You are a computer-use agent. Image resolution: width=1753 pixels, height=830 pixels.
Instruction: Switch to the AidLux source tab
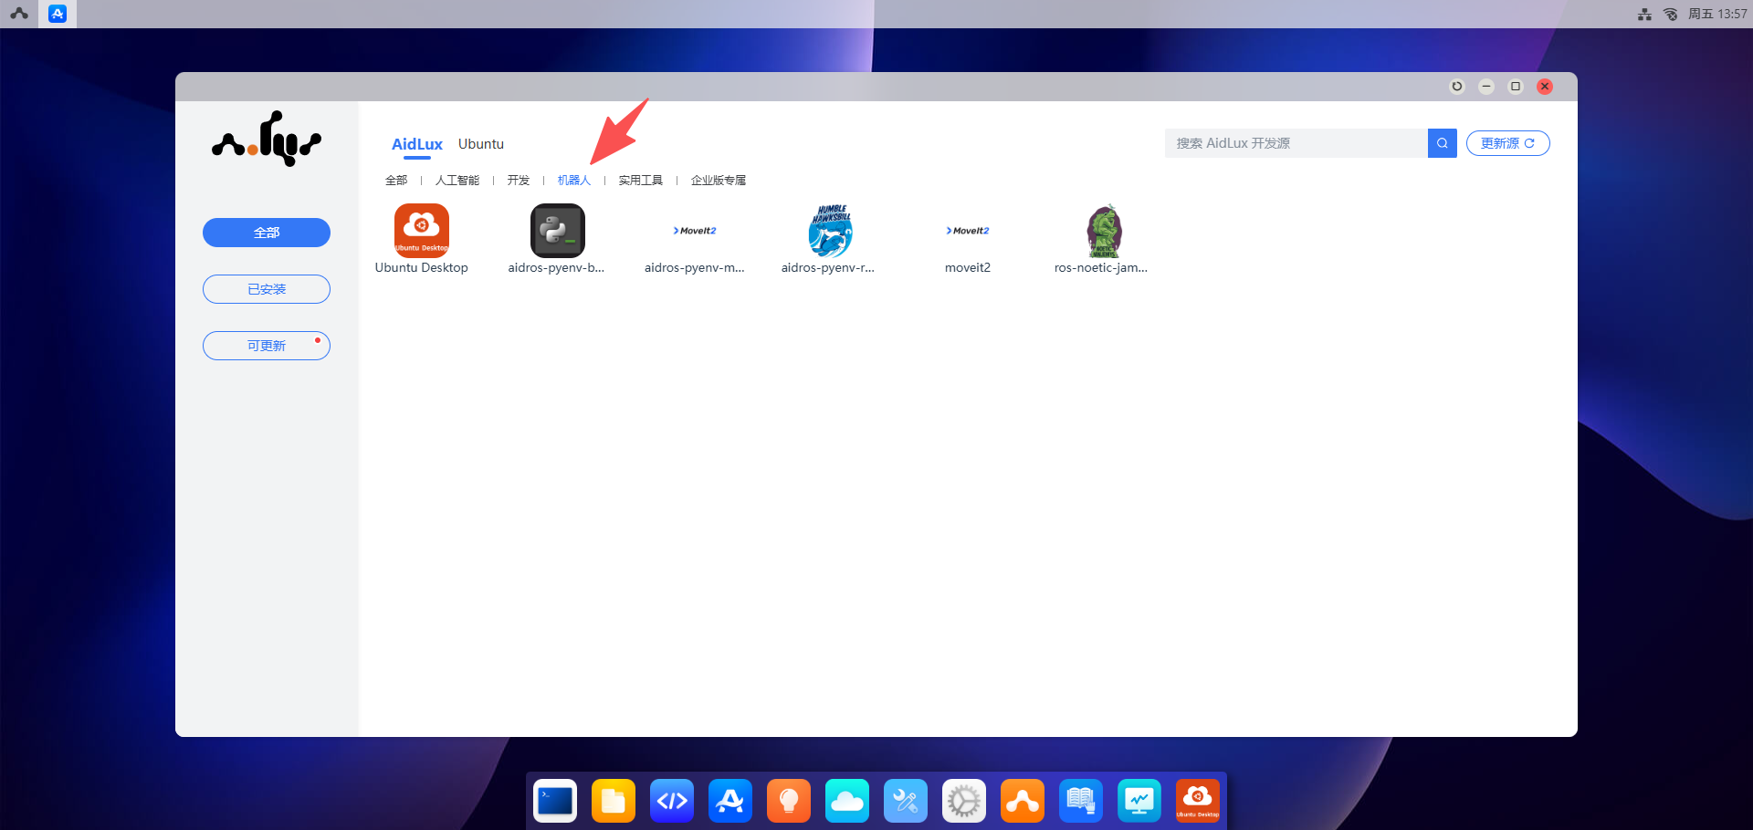[x=416, y=144]
